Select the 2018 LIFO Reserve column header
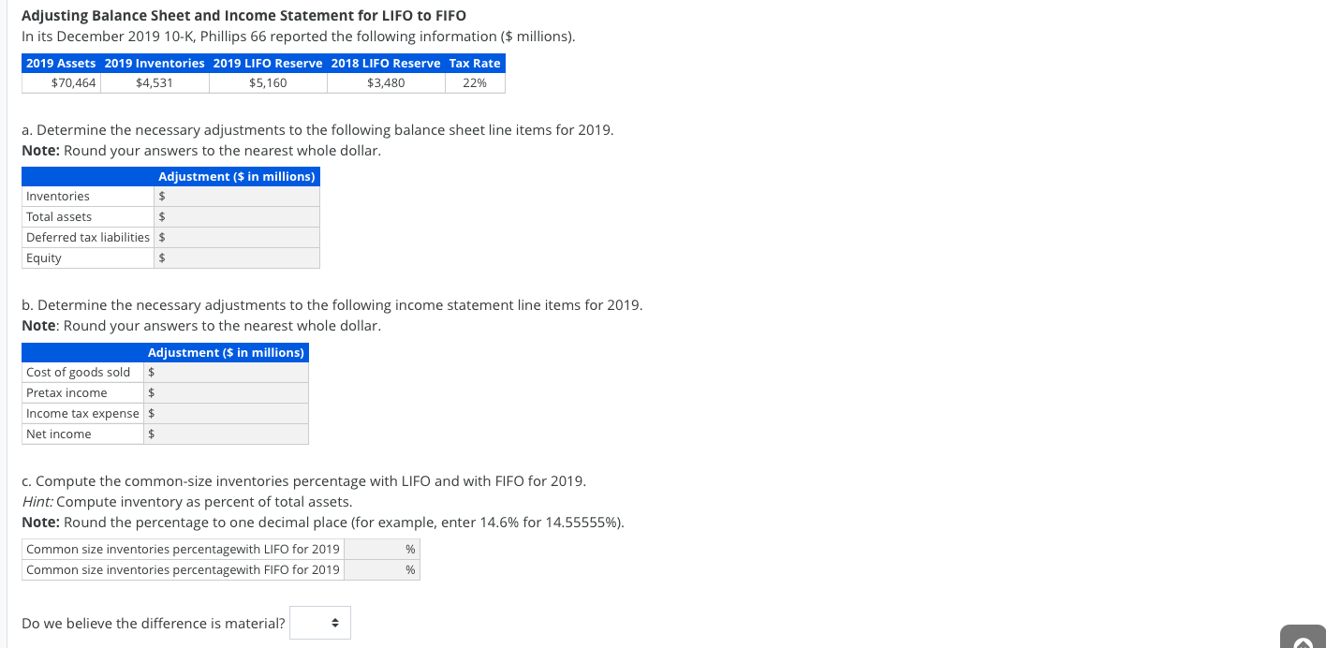Viewport: 1326px width, 648px height. coord(386,63)
